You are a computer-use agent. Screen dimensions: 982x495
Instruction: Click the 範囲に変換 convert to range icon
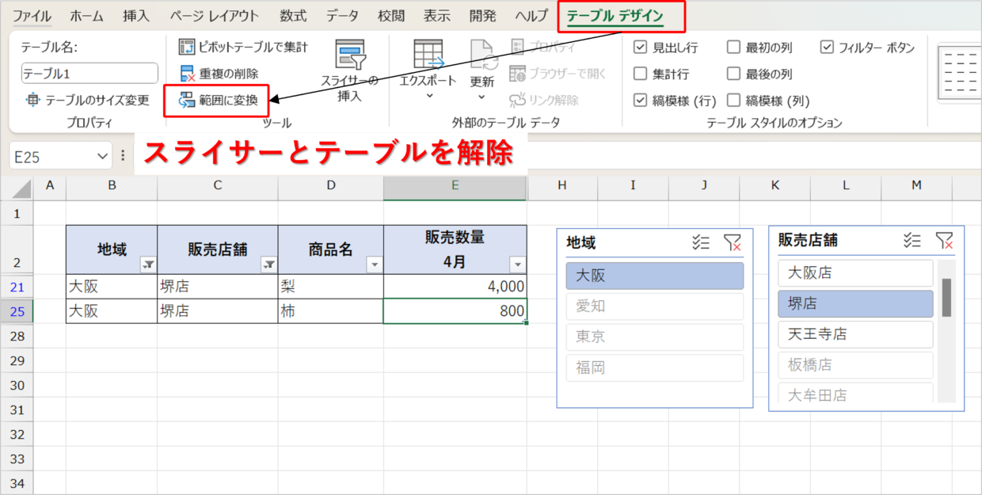click(187, 101)
